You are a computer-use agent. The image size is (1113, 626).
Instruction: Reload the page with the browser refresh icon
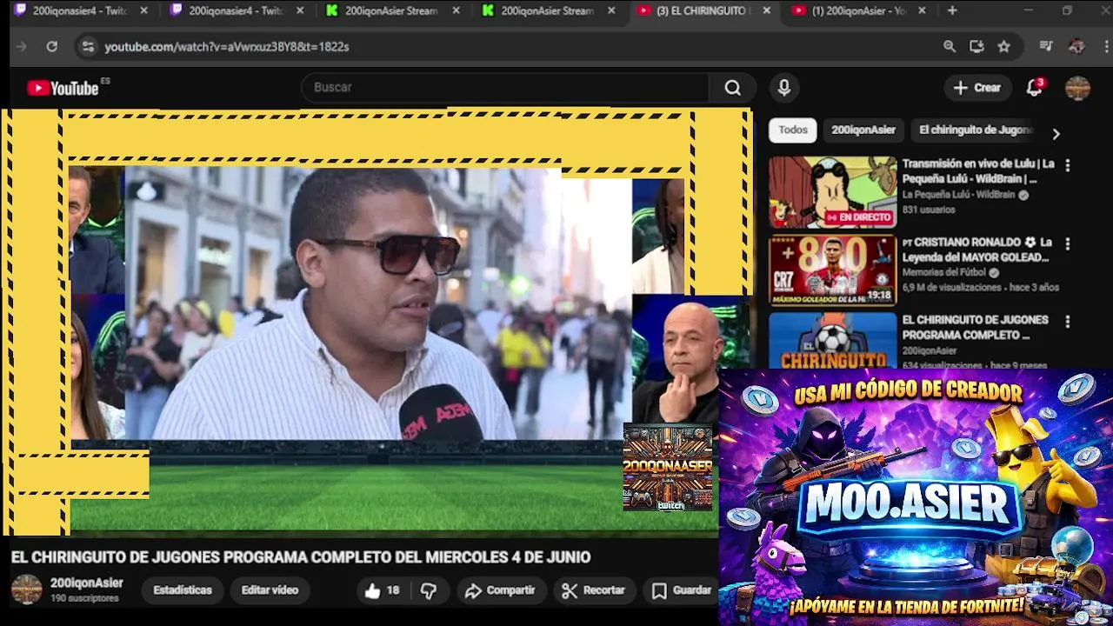[52, 47]
